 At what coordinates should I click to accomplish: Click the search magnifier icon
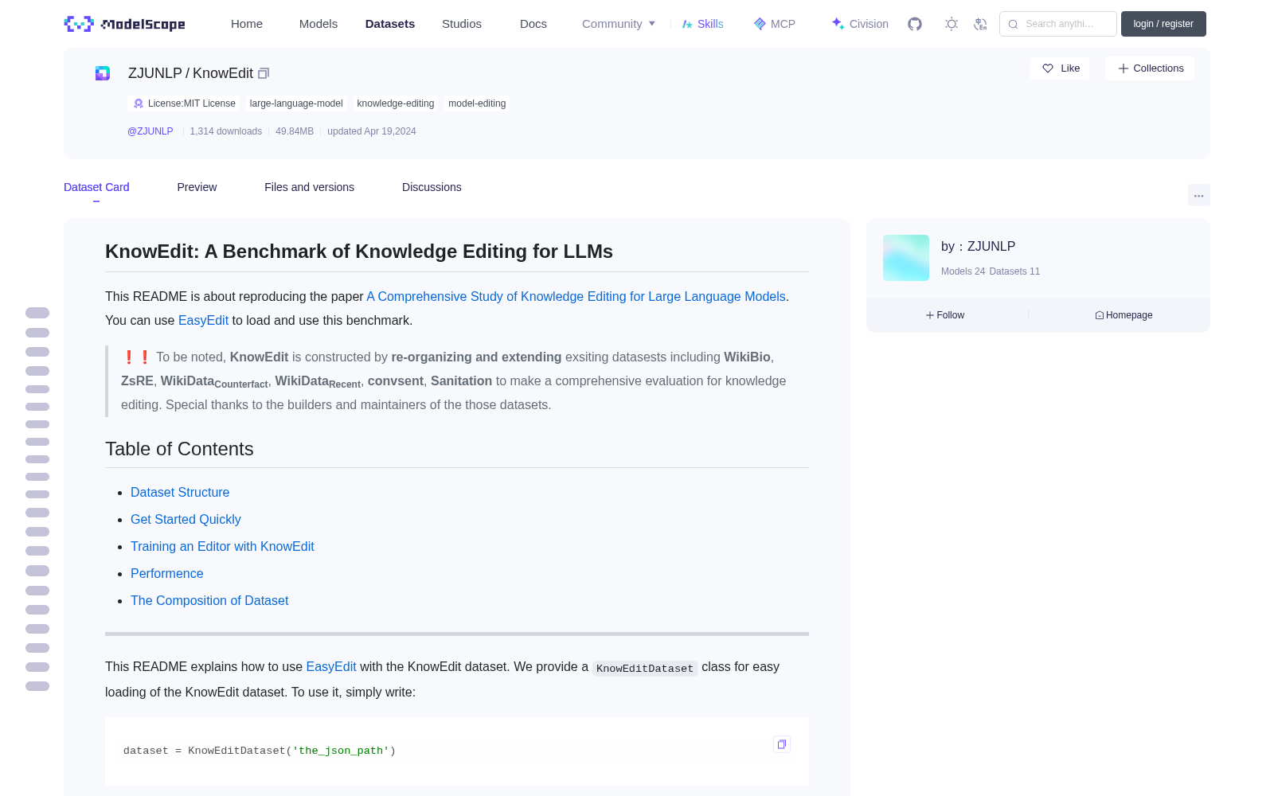pyautogui.click(x=1013, y=24)
